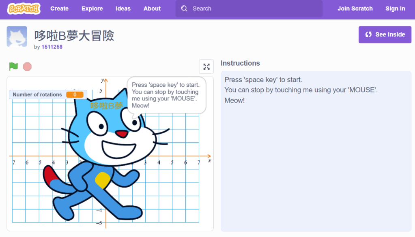This screenshot has height=237, width=415.
Task: Open the Explore page
Action: coord(92,9)
